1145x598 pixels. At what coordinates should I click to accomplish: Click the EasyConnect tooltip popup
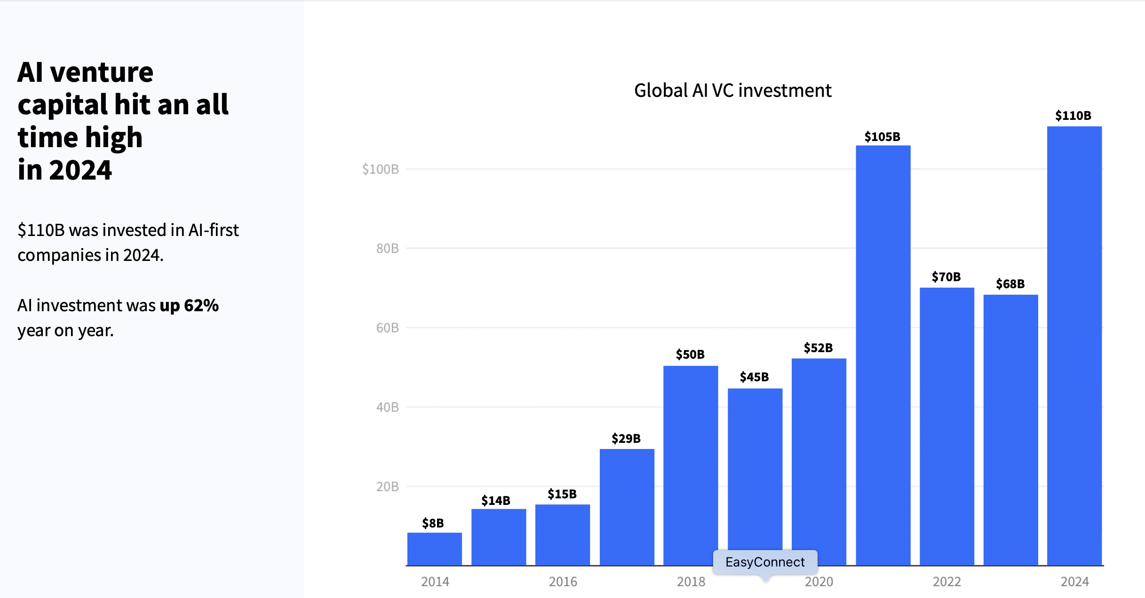coord(765,562)
